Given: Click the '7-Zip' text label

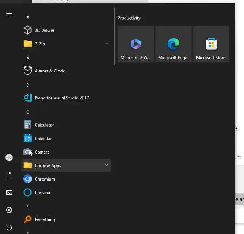Looking at the screenshot, I should click(40, 44).
